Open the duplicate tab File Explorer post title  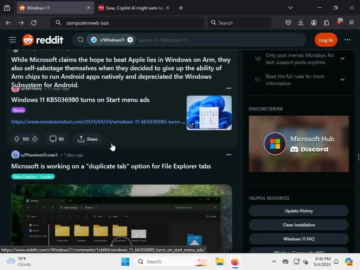point(111,166)
